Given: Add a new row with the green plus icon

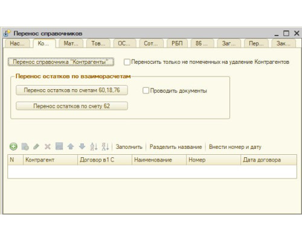Looking at the screenshot, I should 13,146.
